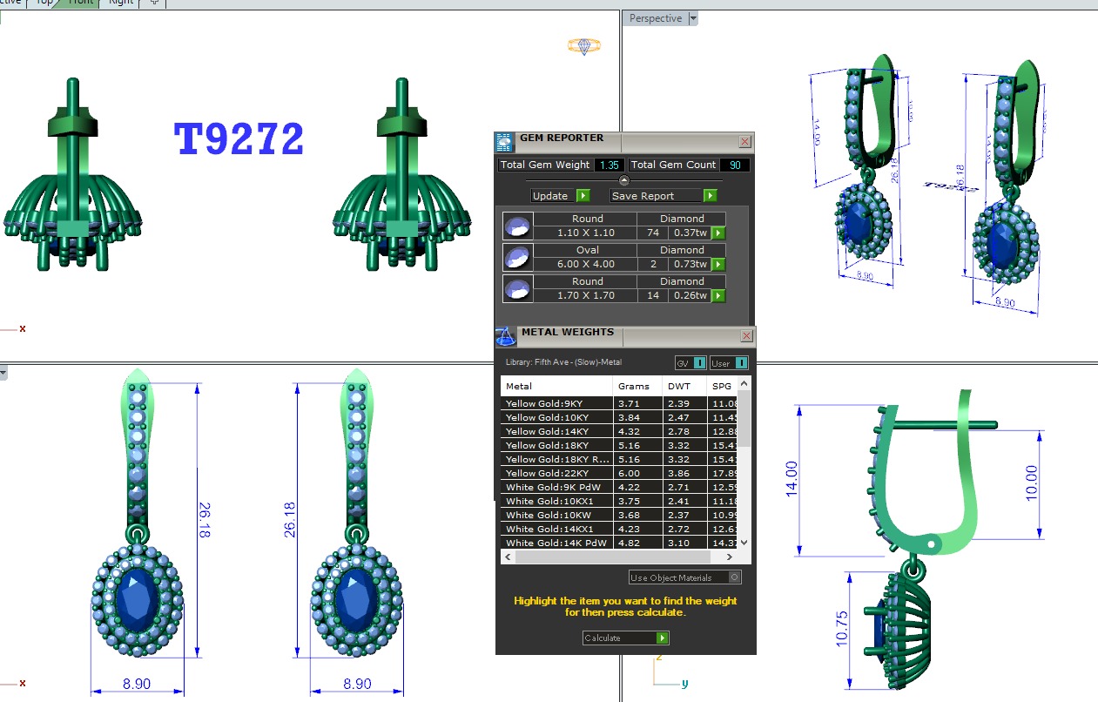The width and height of the screenshot is (1098, 702).
Task: Select the Yellow Gold:18KY metal row
Action: click(557, 445)
